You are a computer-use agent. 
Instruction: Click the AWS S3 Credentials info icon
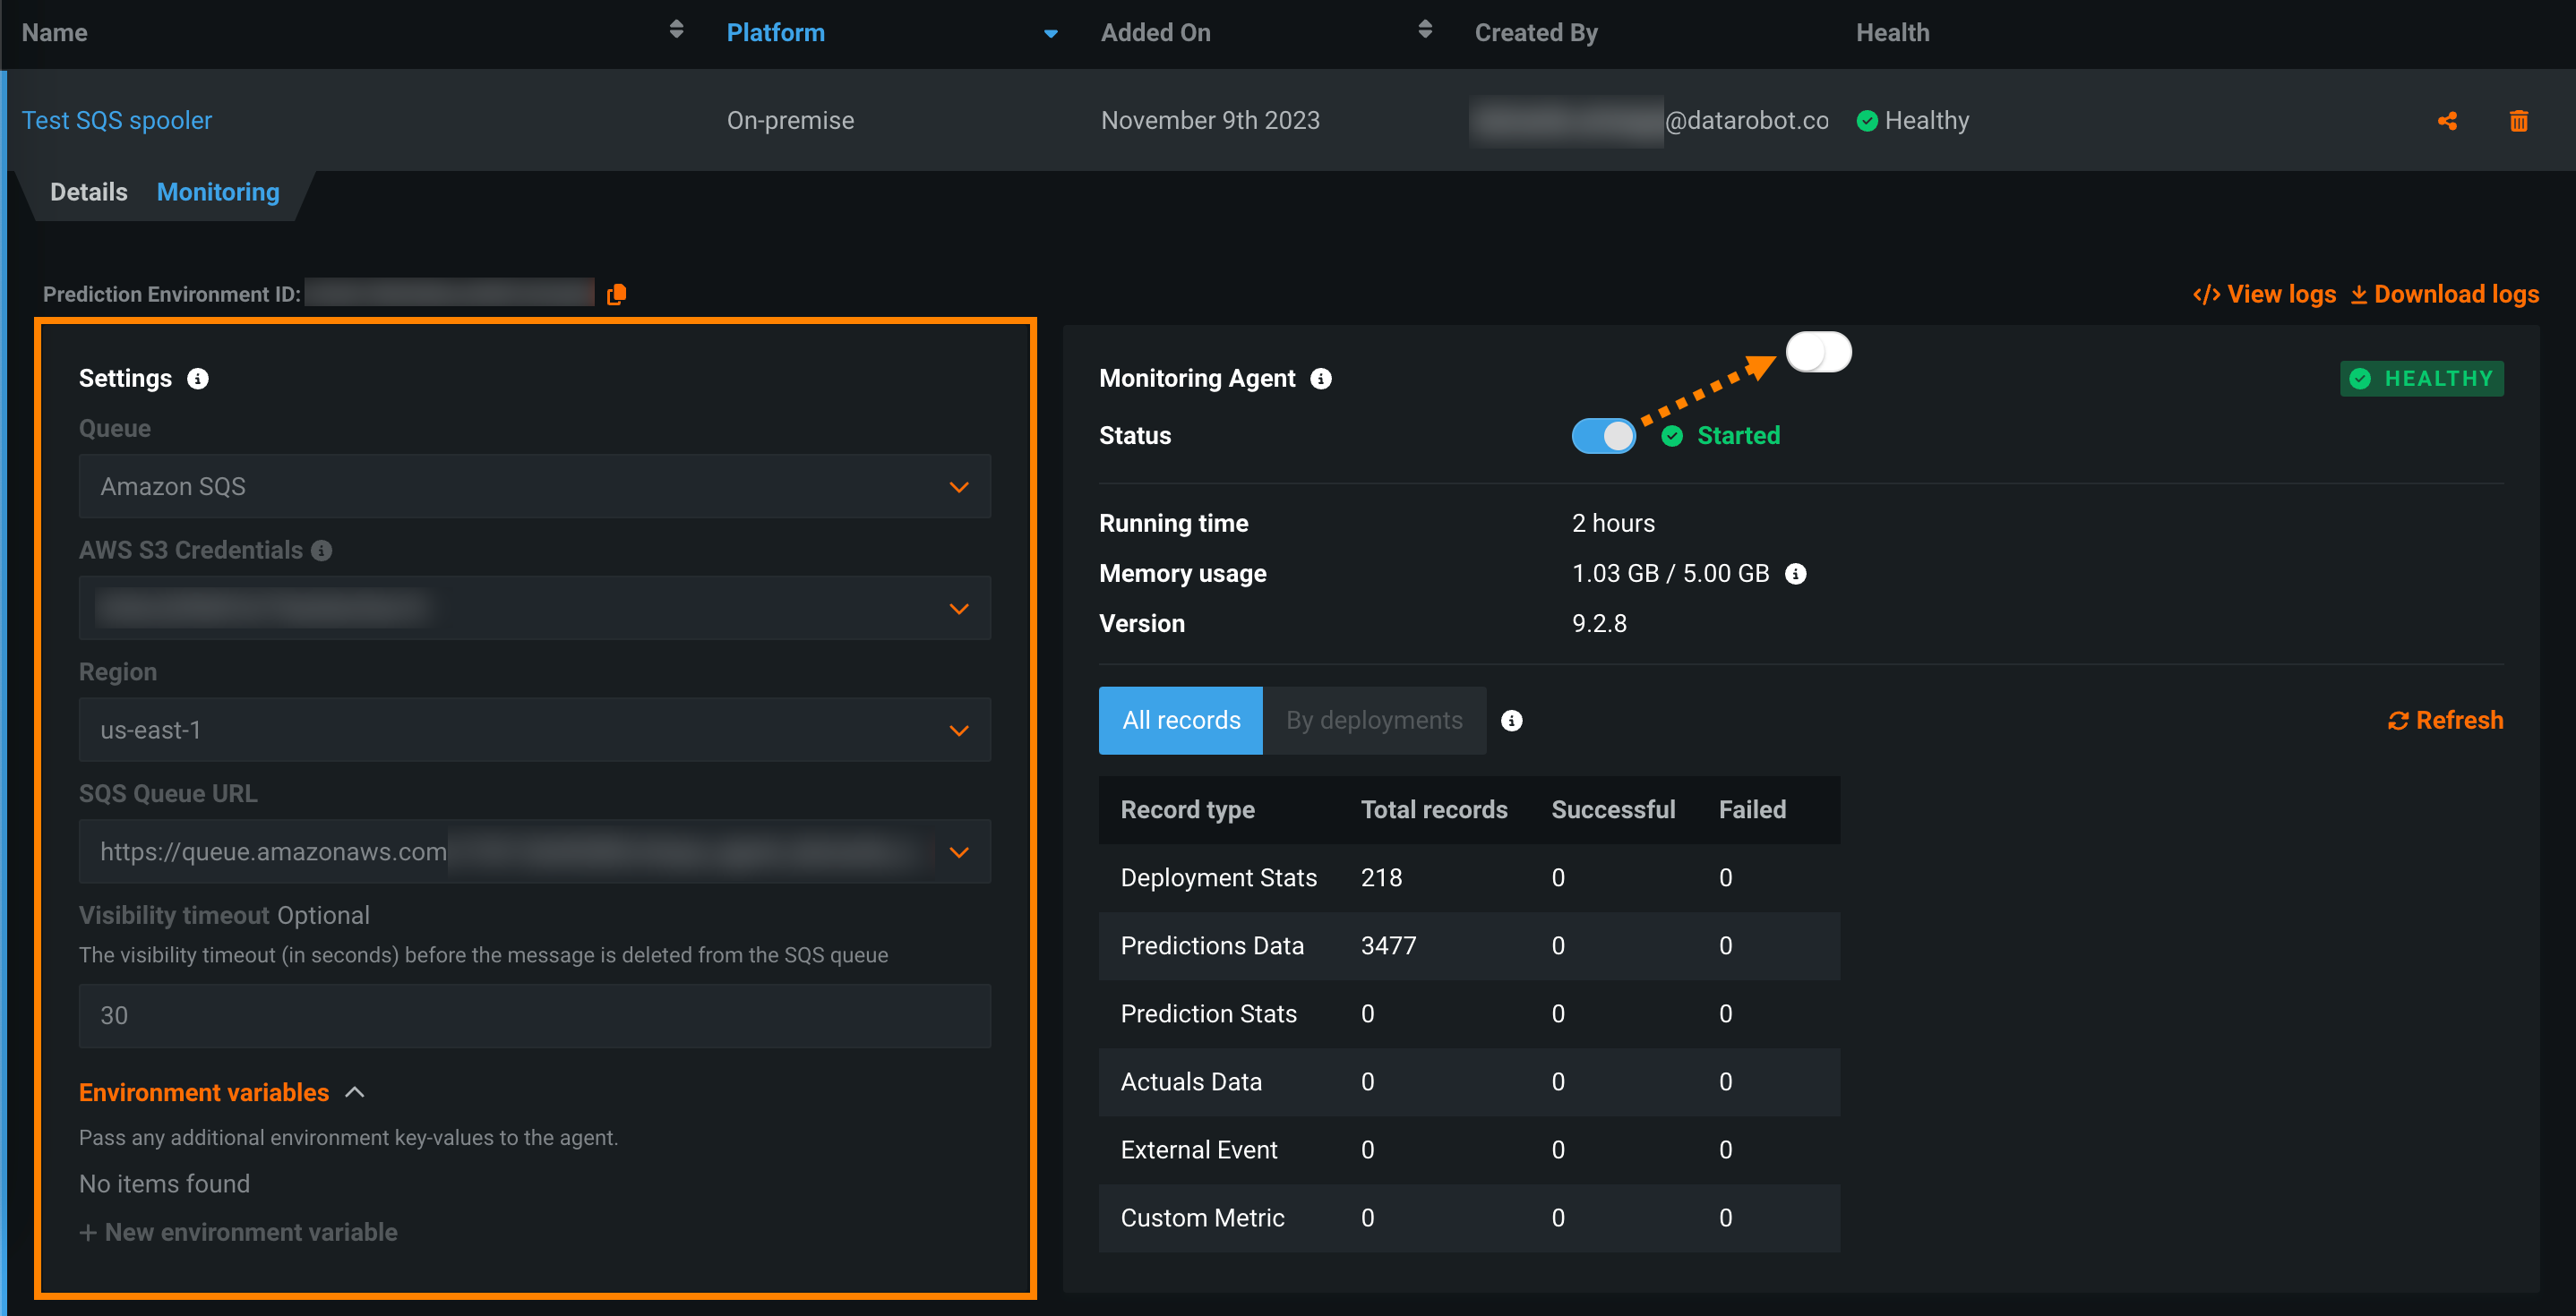coord(321,551)
